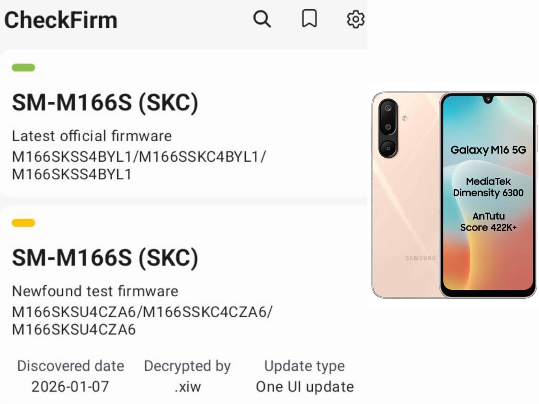Click the Galaxy M16 5G text on phone screen
The width and height of the screenshot is (539, 404).
click(x=488, y=150)
